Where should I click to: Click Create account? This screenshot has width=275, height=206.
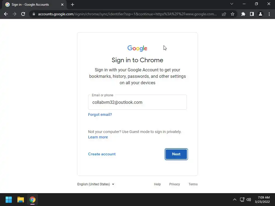(102, 154)
